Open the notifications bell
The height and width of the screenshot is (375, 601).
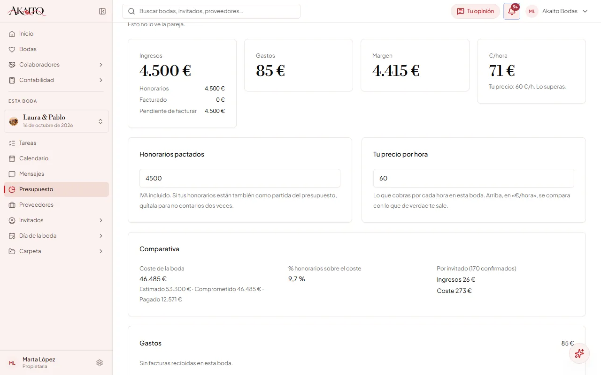point(512,11)
